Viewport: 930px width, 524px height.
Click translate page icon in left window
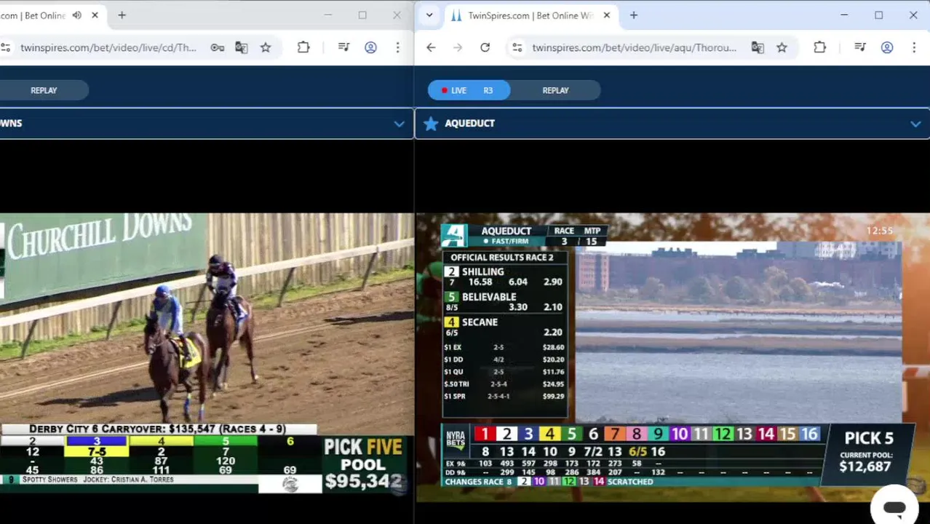tap(241, 47)
